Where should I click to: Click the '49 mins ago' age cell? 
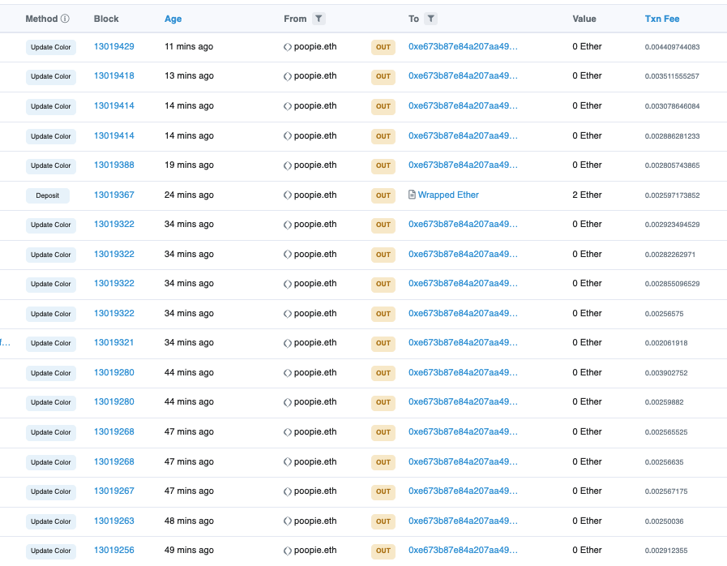(x=189, y=550)
